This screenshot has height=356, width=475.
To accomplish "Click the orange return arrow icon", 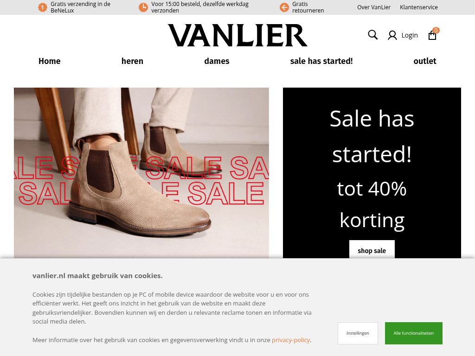I will [x=284, y=7].
